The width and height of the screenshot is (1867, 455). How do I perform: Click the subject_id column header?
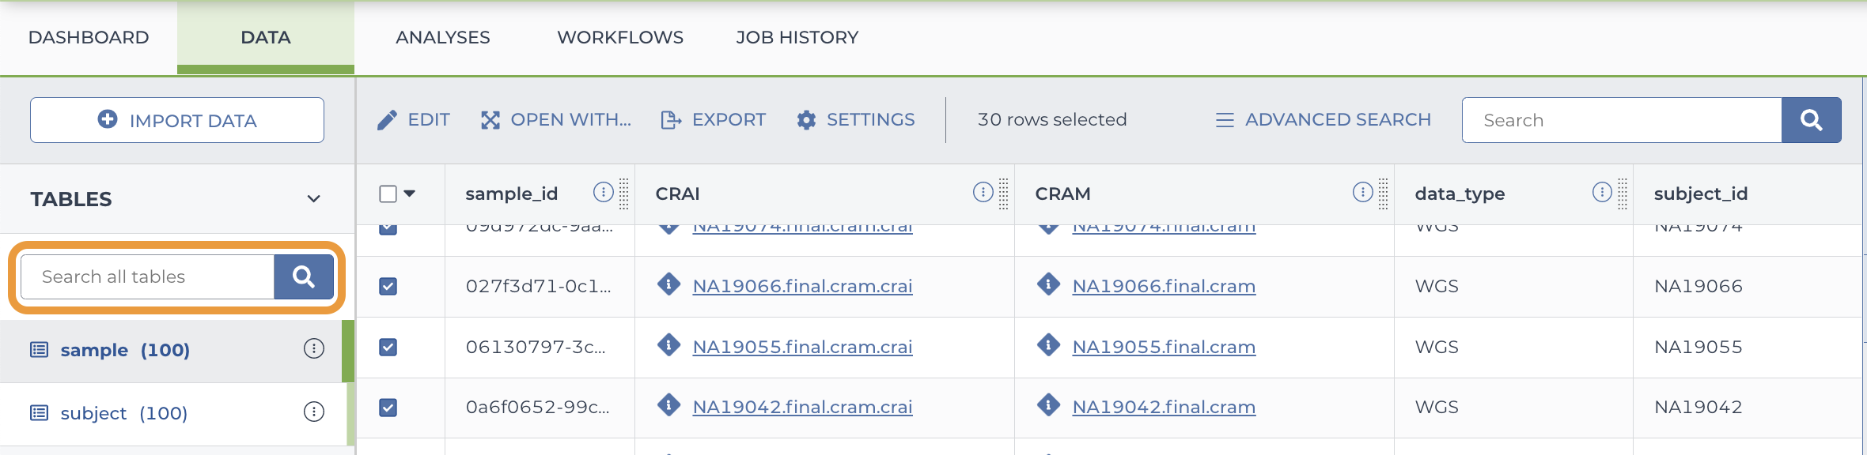click(x=1701, y=194)
